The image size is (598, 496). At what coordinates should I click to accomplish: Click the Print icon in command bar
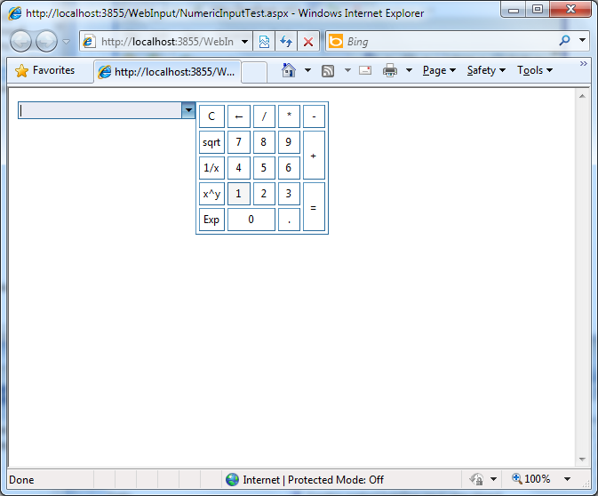tap(390, 71)
